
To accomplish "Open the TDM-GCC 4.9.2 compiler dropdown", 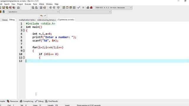I will click(x=113, y=8).
